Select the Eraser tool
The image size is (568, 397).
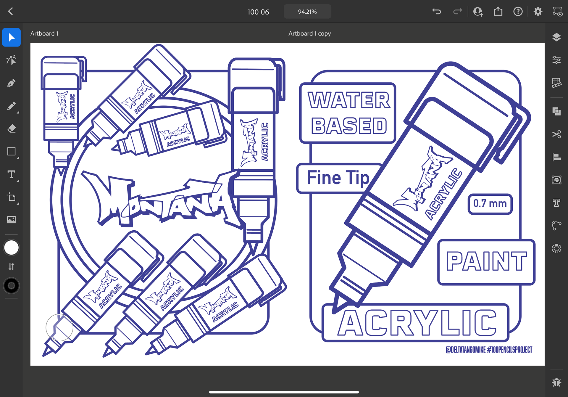(x=12, y=129)
